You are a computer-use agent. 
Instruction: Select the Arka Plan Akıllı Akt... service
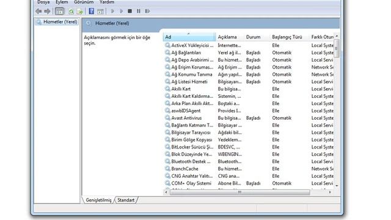192,103
